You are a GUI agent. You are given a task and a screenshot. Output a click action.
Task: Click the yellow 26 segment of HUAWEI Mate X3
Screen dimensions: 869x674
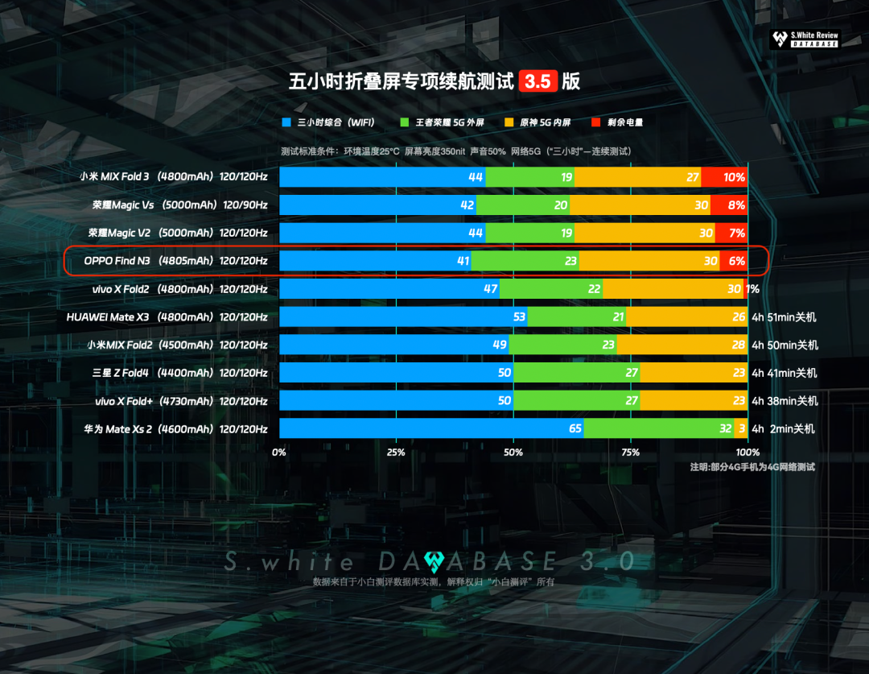click(686, 316)
